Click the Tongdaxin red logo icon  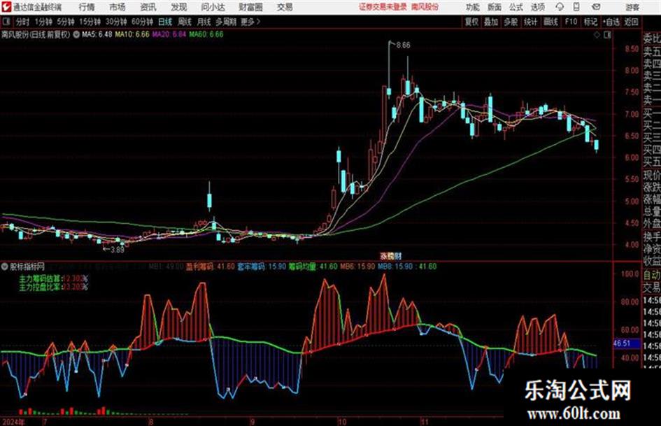6,7
